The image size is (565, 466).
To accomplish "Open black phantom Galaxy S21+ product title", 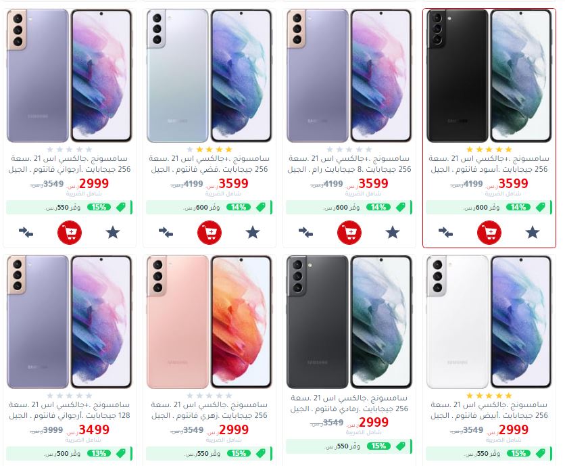I will point(489,164).
